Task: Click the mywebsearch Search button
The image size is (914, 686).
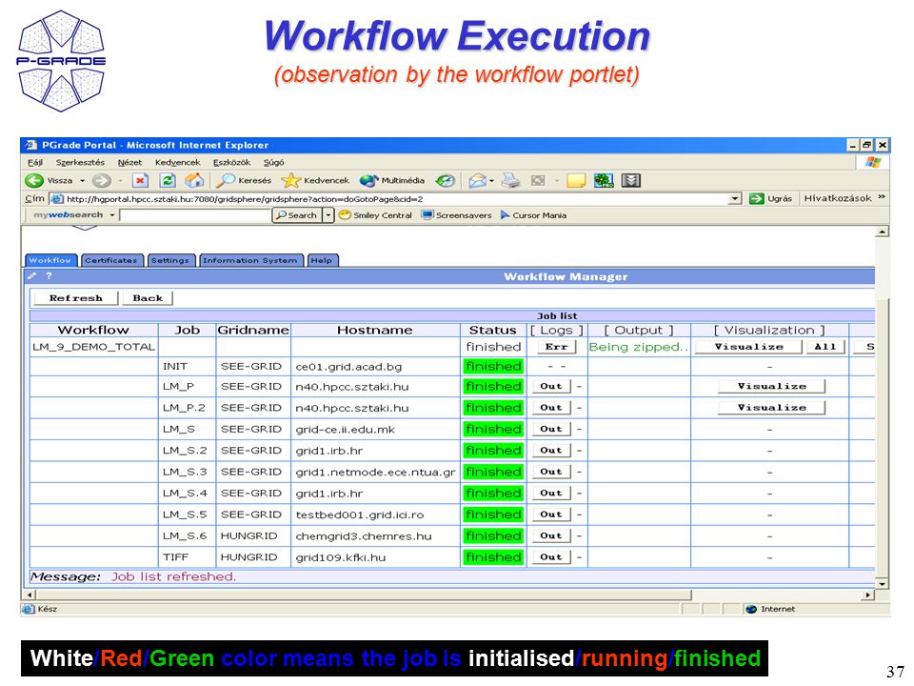Action: [x=297, y=215]
